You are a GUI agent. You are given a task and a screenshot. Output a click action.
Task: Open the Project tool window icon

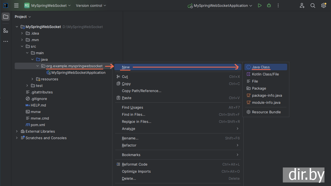coord(6,17)
